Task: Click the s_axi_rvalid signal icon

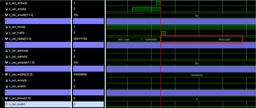Action: (x=7, y=33)
